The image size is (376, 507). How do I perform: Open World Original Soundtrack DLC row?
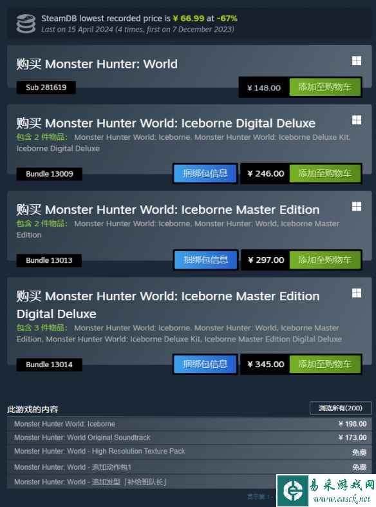[190, 437]
